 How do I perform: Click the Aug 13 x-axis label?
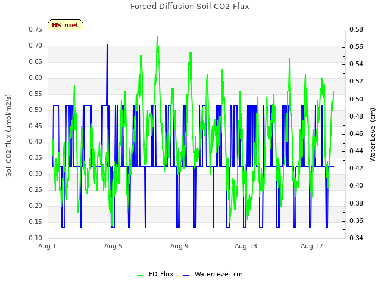coord(246,246)
